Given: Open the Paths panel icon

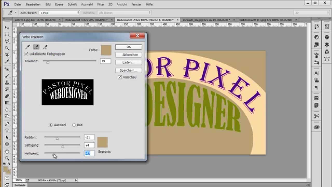Looking at the screenshot, I should click(327, 59).
